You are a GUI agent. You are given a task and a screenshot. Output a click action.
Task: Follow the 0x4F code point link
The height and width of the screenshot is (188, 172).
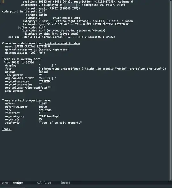pyautogui.click(x=42, y=11)
